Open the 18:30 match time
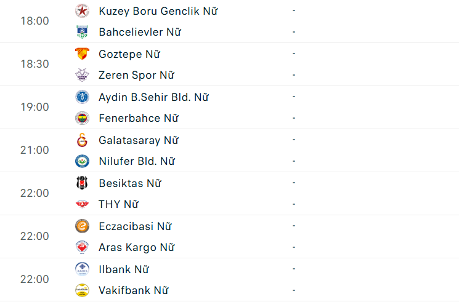 35,64
